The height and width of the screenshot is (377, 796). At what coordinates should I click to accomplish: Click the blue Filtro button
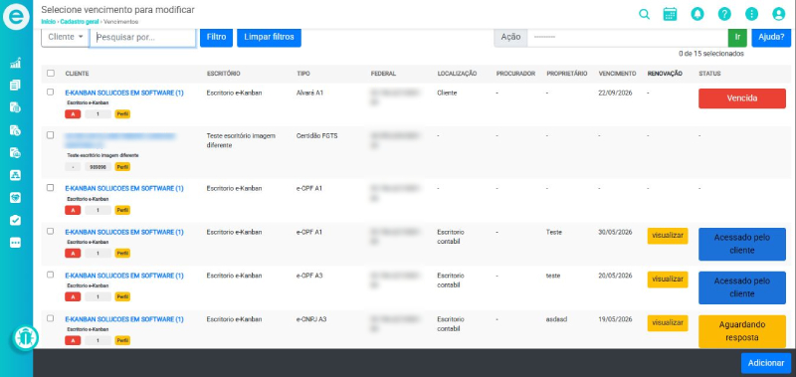click(x=216, y=37)
